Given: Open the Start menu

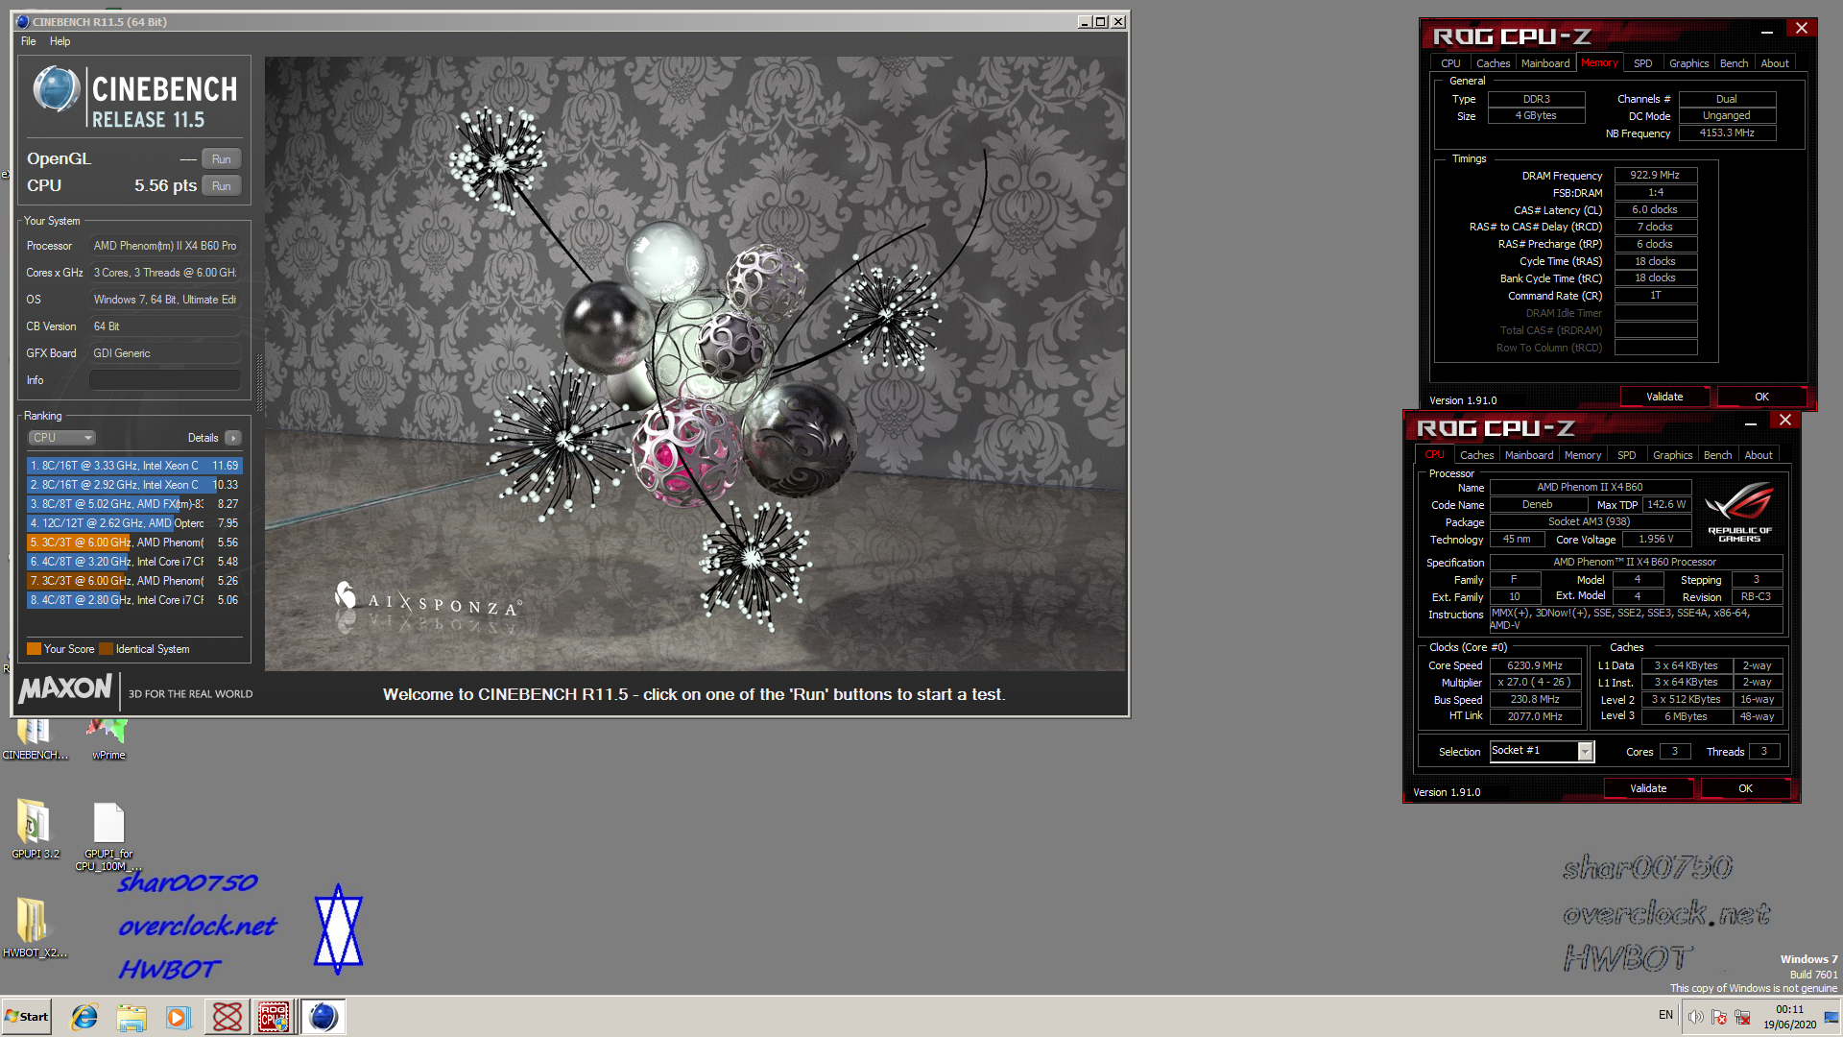Looking at the screenshot, I should point(26,1017).
